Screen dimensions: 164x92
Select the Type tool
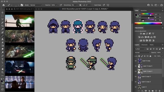(3, 59)
